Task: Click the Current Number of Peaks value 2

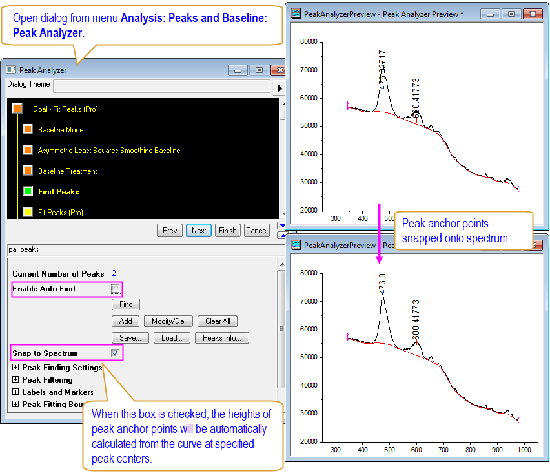Action: 114,273
